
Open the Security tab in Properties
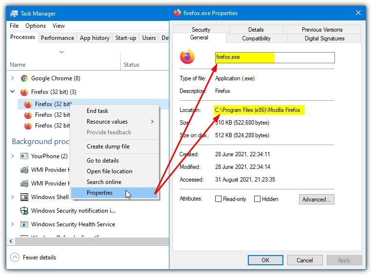click(201, 30)
